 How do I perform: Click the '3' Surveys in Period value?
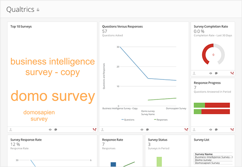149,144
